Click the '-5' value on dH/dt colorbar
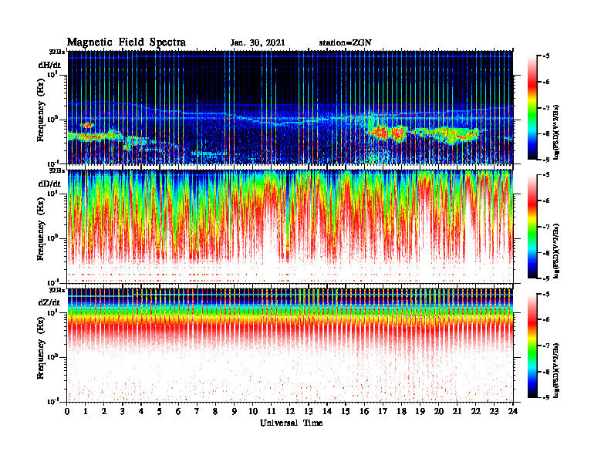 pos(546,56)
